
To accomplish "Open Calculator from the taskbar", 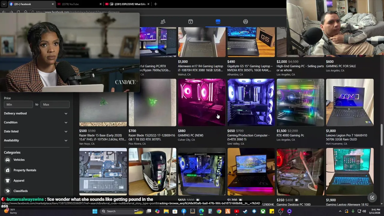I will point(210,211).
